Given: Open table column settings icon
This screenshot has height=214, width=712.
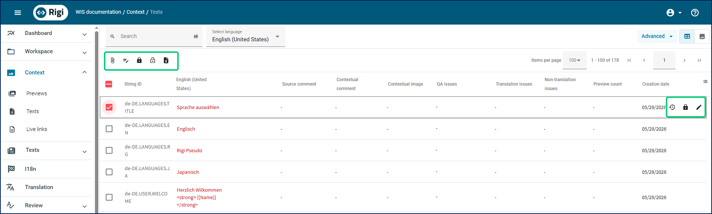Looking at the screenshot, I should pyautogui.click(x=705, y=82).
